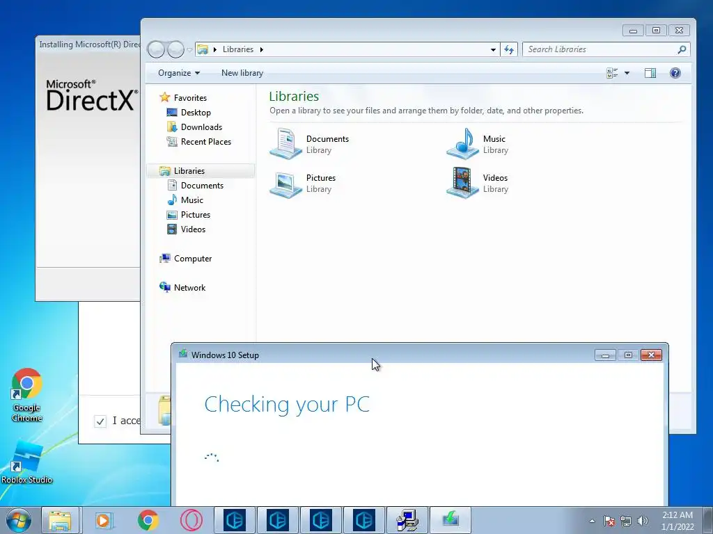The height and width of the screenshot is (534, 713).
Task: Click the folder icon in the address bar
Action: tap(203, 49)
